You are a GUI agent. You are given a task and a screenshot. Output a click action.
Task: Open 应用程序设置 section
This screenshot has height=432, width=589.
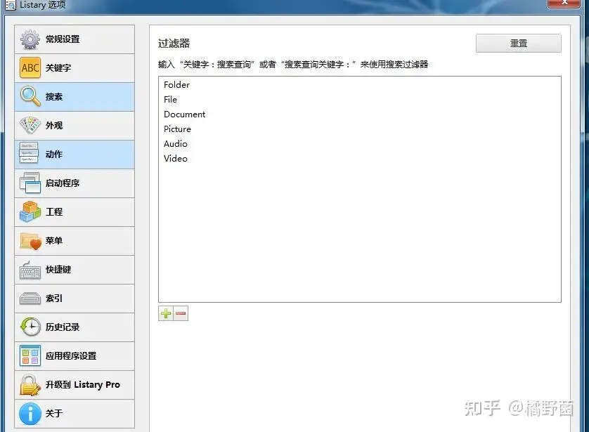pos(75,356)
